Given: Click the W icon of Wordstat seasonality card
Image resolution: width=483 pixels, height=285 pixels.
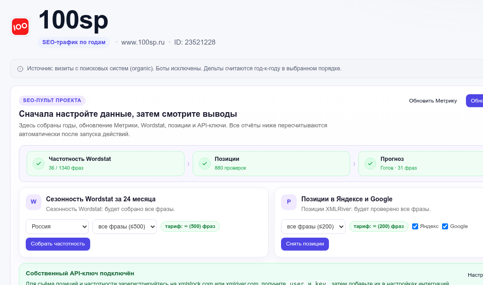Looking at the screenshot, I should (x=34, y=202).
